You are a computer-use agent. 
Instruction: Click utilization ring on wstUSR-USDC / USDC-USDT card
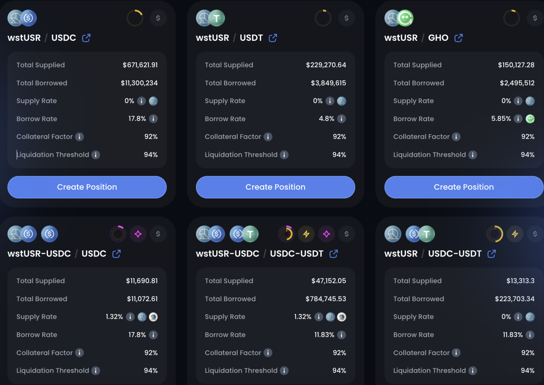(x=286, y=234)
